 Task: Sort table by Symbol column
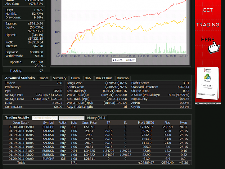point(48,123)
